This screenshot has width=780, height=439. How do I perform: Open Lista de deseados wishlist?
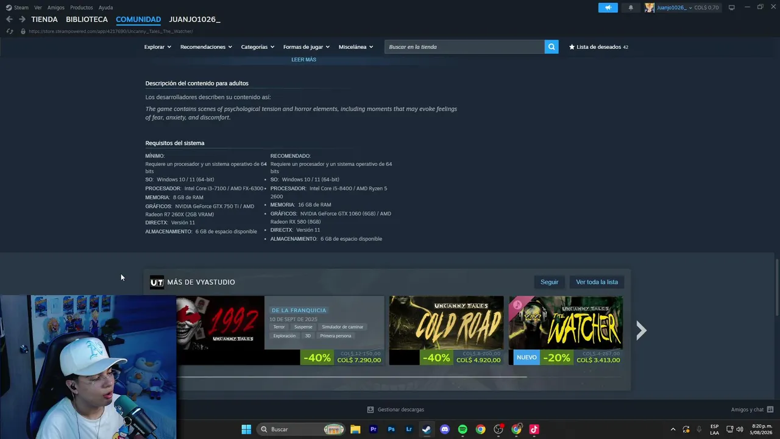(598, 47)
